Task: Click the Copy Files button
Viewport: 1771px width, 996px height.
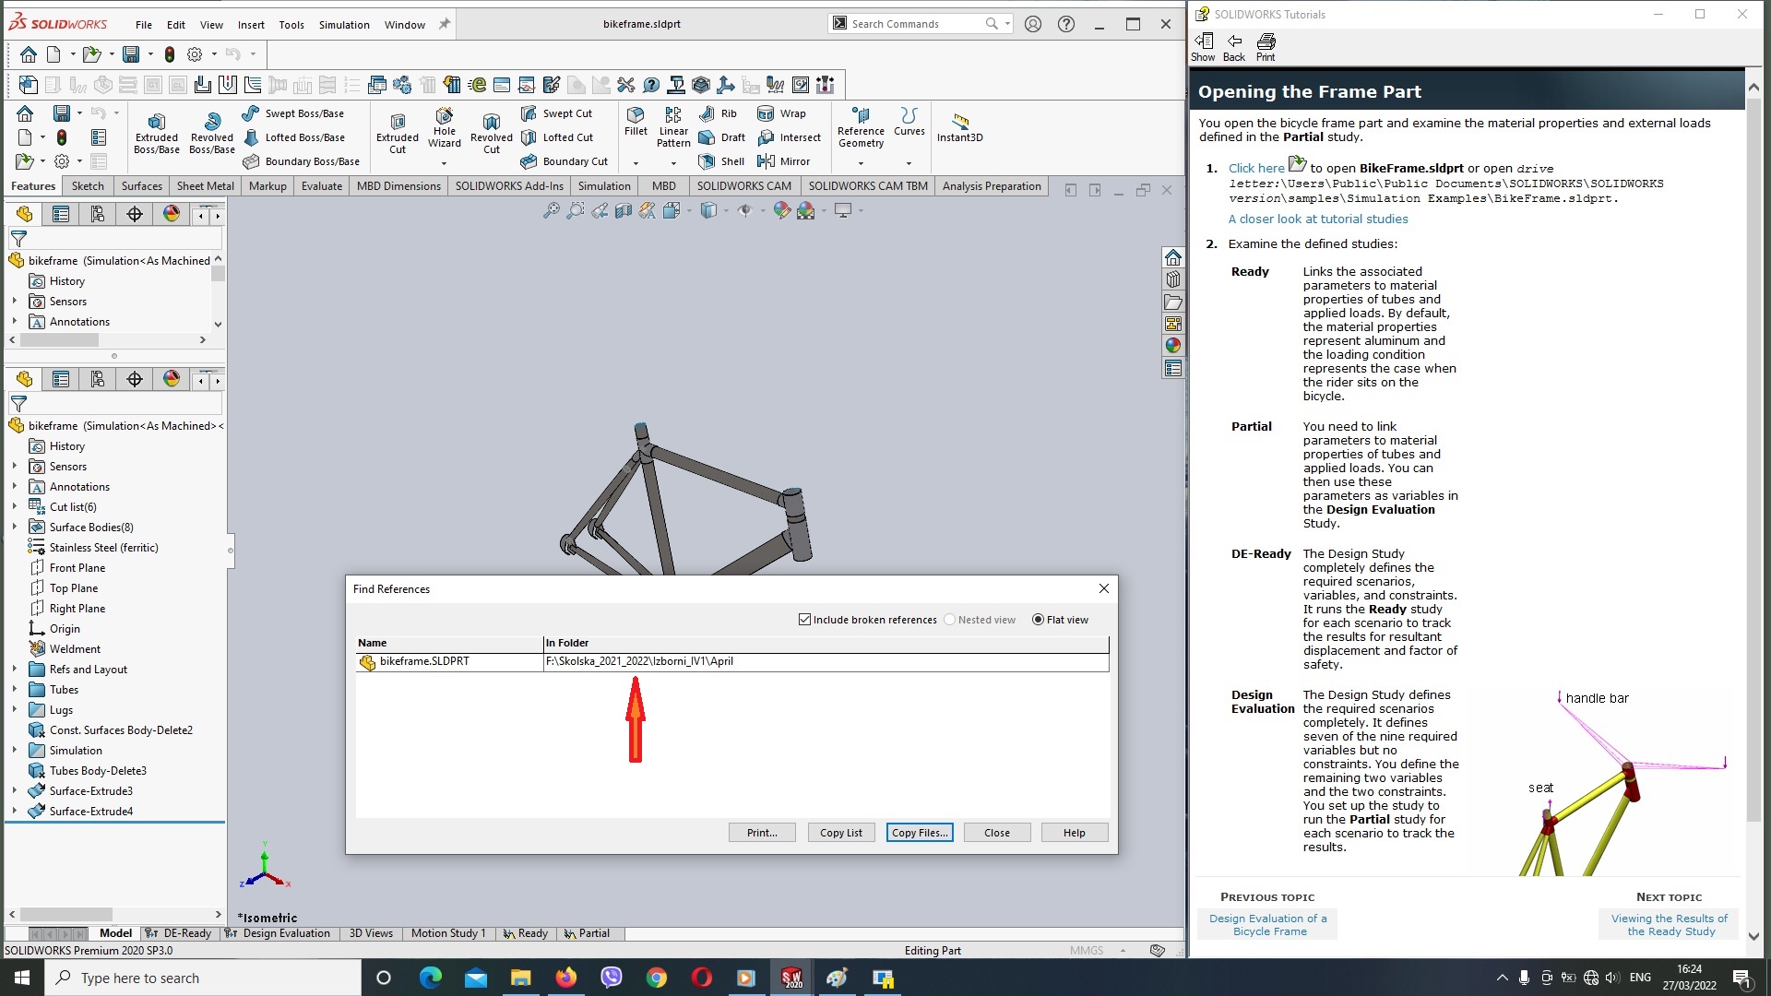Action: click(x=921, y=832)
